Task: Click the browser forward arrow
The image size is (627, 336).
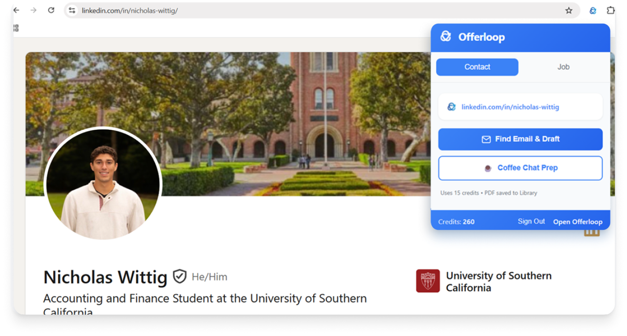Action: [34, 10]
